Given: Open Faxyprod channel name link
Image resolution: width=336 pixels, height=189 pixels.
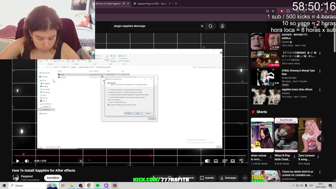Looking at the screenshot, I should click(27, 176).
